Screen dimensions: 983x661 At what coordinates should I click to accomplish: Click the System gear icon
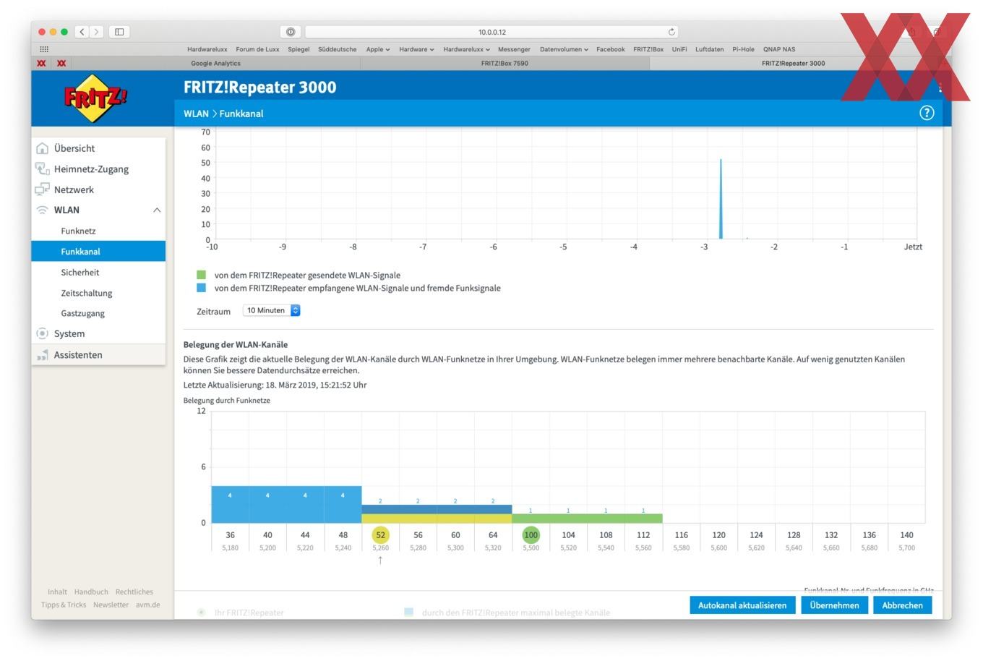click(x=42, y=333)
